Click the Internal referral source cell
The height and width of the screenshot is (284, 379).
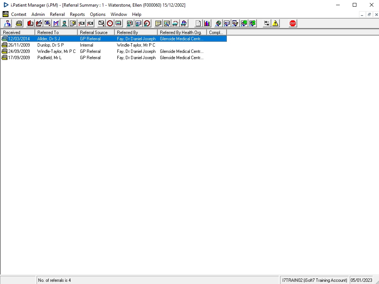[x=87, y=45]
